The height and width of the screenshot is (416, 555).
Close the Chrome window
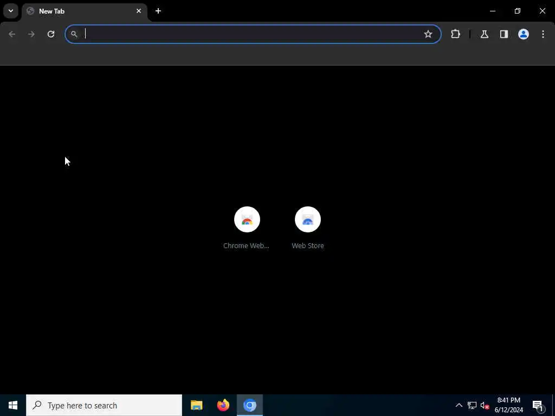(x=542, y=11)
